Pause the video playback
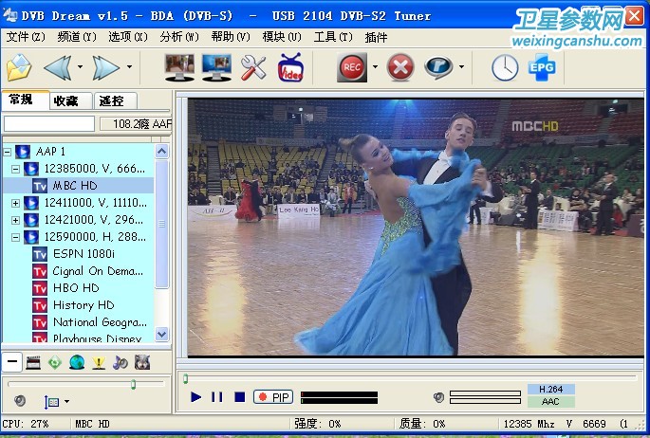The width and height of the screenshot is (650, 438). pyautogui.click(x=217, y=397)
